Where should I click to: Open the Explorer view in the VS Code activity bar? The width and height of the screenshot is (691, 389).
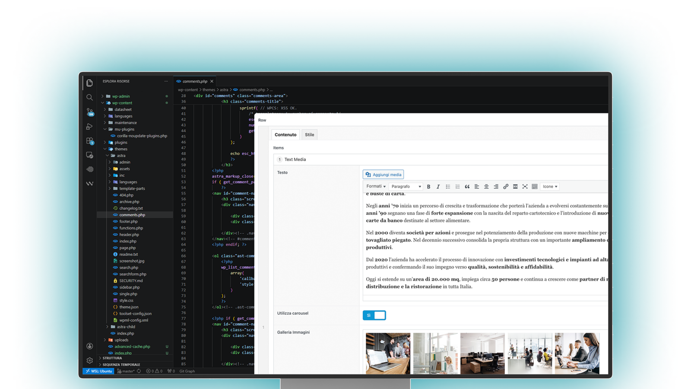(x=89, y=83)
